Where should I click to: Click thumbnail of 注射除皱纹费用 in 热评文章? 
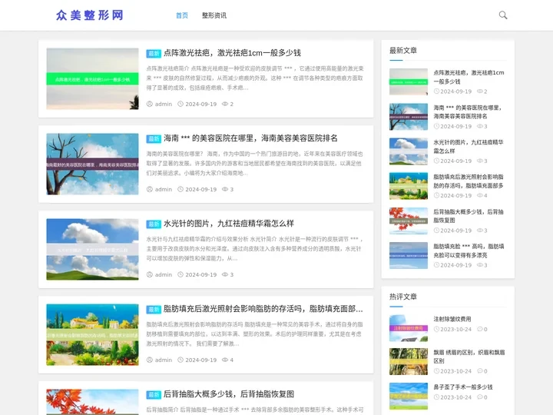coord(409,328)
